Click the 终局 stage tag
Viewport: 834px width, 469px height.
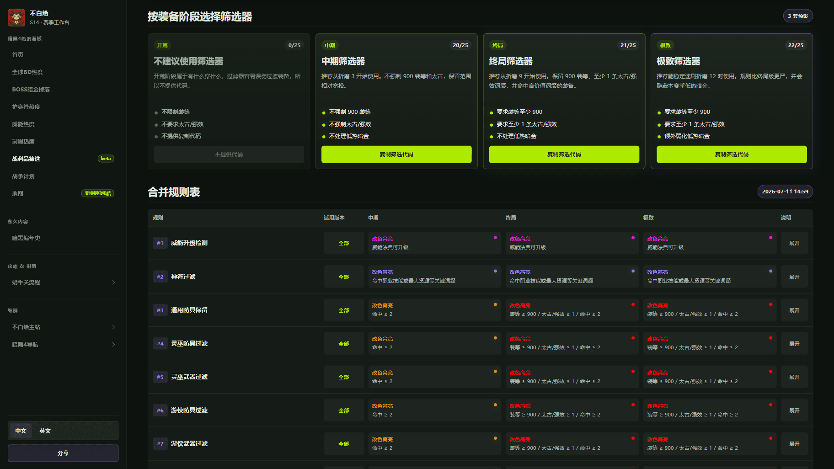coord(498,45)
